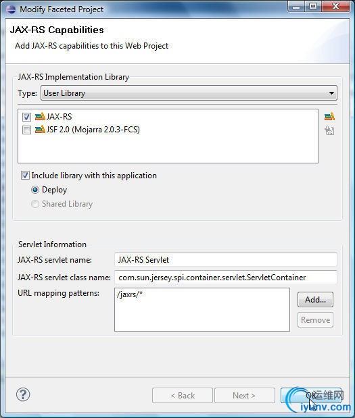Select the /jaxrs/* URL mapping entry
Image resolution: width=355 pixels, height=418 pixels.
point(130,294)
